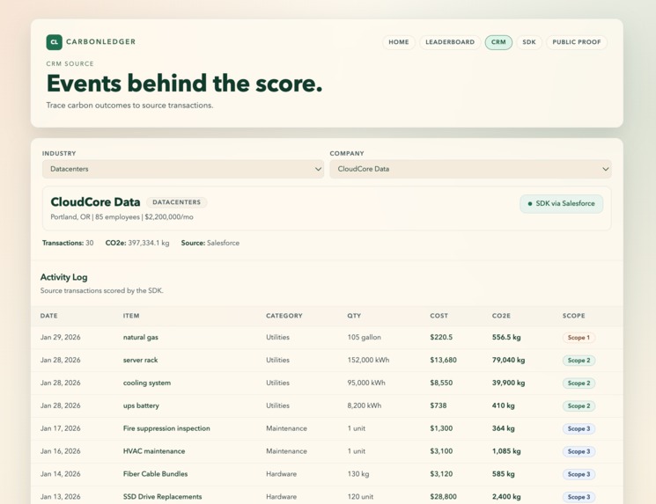Click the CO2E column header

point(501,316)
